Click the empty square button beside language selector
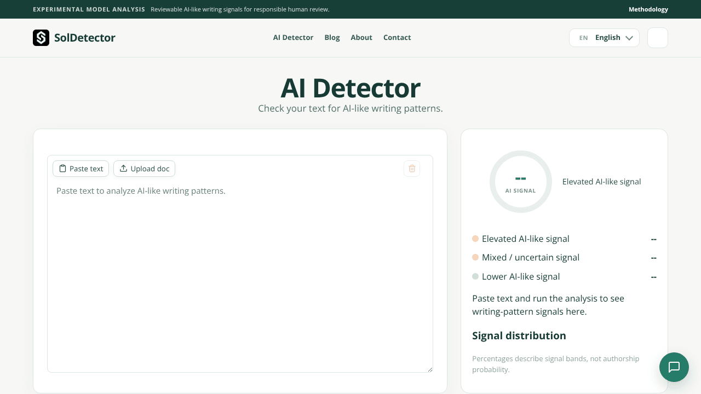Image resolution: width=701 pixels, height=394 pixels. click(658, 38)
